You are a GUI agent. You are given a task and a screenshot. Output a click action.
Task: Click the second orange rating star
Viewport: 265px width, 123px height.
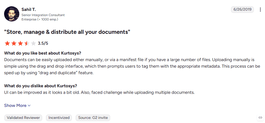14,43
